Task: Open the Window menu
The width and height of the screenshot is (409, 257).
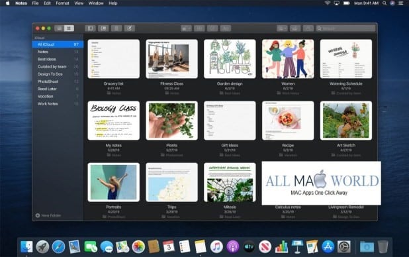Action: tap(96, 3)
